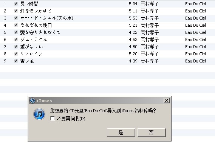This screenshot has height=143, width=215.
Task: Select track title 愛がほしい
Action: pyautogui.click(x=31, y=47)
